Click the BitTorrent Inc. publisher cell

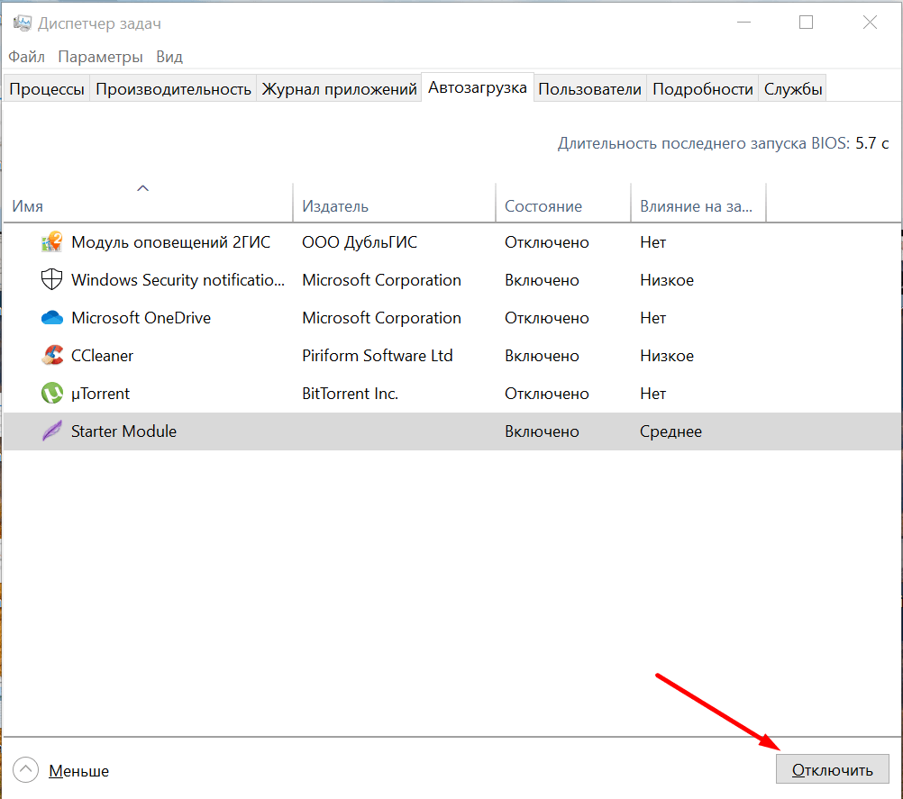click(351, 394)
